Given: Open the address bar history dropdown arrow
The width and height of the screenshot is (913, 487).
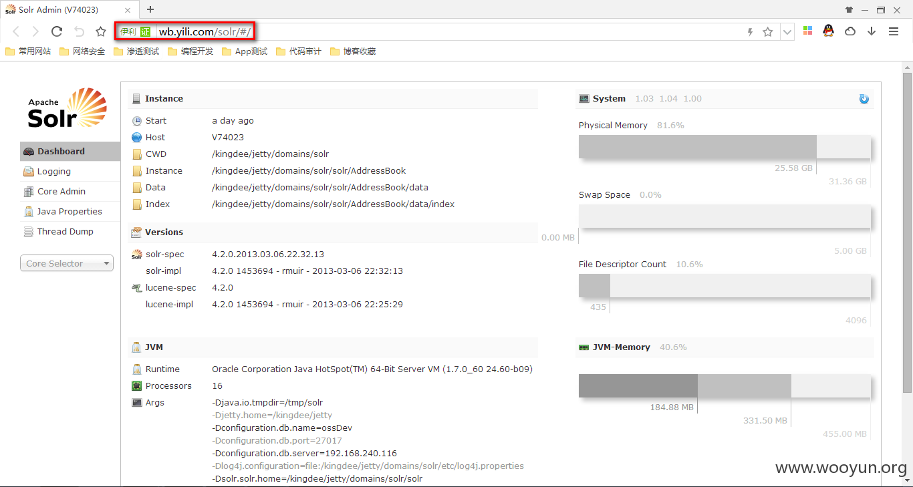Looking at the screenshot, I should [x=787, y=31].
